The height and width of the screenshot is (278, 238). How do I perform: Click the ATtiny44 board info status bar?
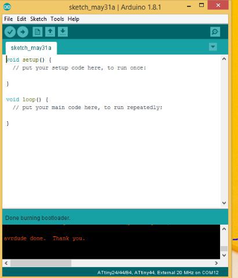tap(158, 273)
